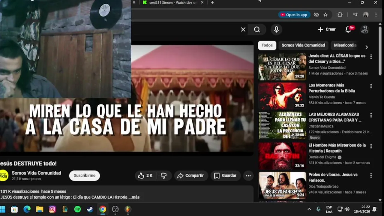Like the video with thumbs up
The image size is (384, 216).
point(145,175)
